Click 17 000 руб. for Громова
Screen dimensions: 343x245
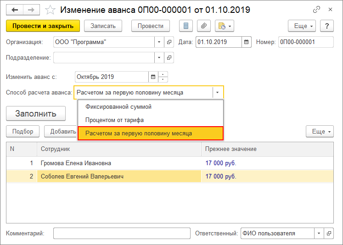point(221,163)
